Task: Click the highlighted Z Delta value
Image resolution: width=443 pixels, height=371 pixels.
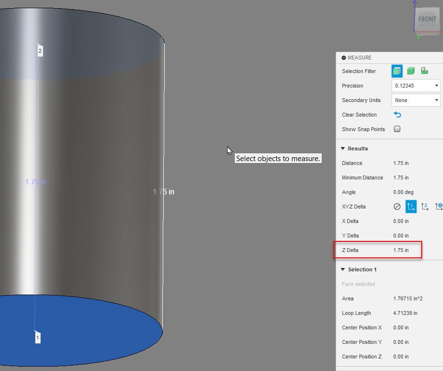Action: [x=401, y=250]
